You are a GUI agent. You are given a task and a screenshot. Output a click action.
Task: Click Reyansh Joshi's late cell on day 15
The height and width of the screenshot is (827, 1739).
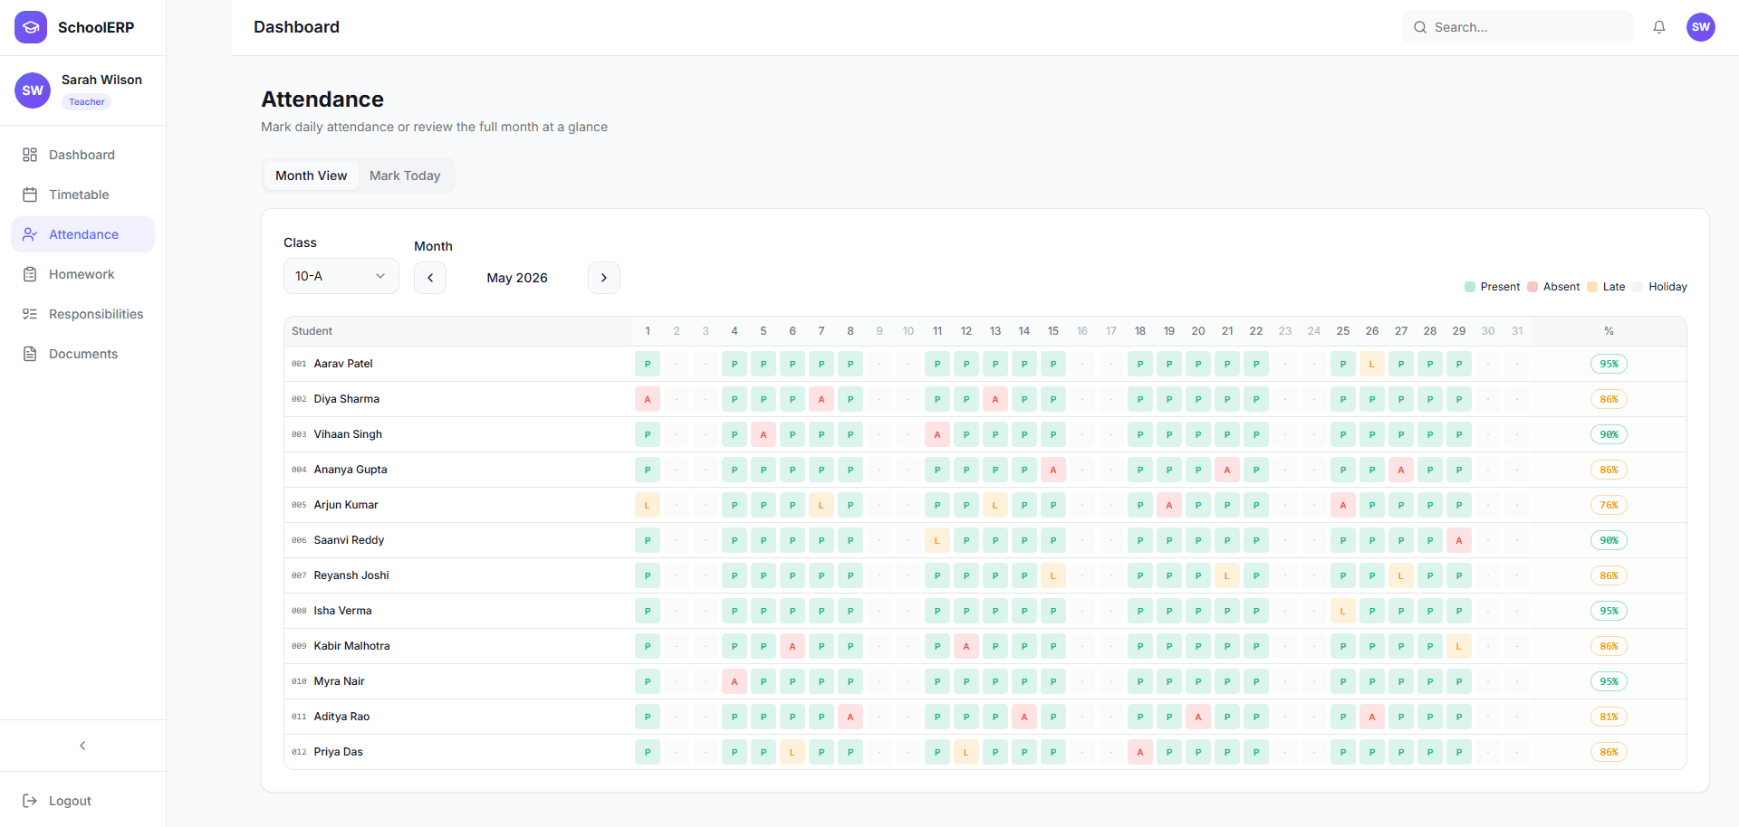click(x=1053, y=575)
